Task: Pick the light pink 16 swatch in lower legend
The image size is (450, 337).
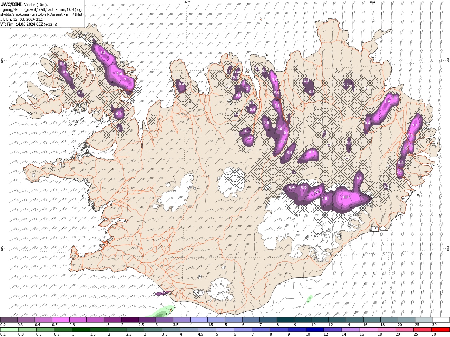Action: tap(368, 330)
